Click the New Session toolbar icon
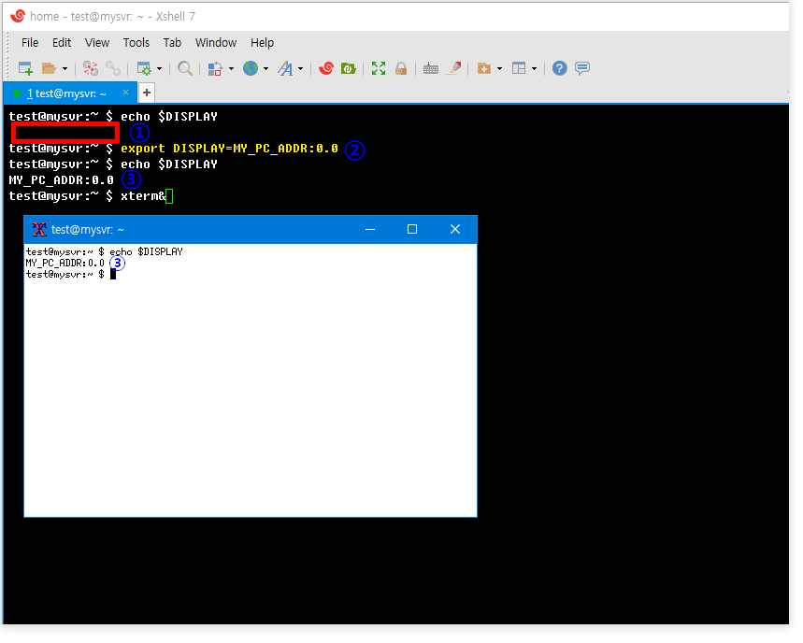The width and height of the screenshot is (803, 643). point(25,68)
